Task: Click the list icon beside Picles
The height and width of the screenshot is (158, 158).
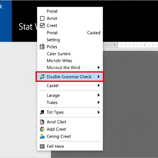Action: pyautogui.click(x=42, y=47)
